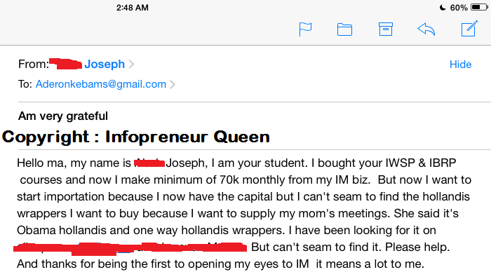Screen dimensions: 491x279
Task: Open recipient Aderonkebams@gmail.com contact
Action: click(100, 84)
